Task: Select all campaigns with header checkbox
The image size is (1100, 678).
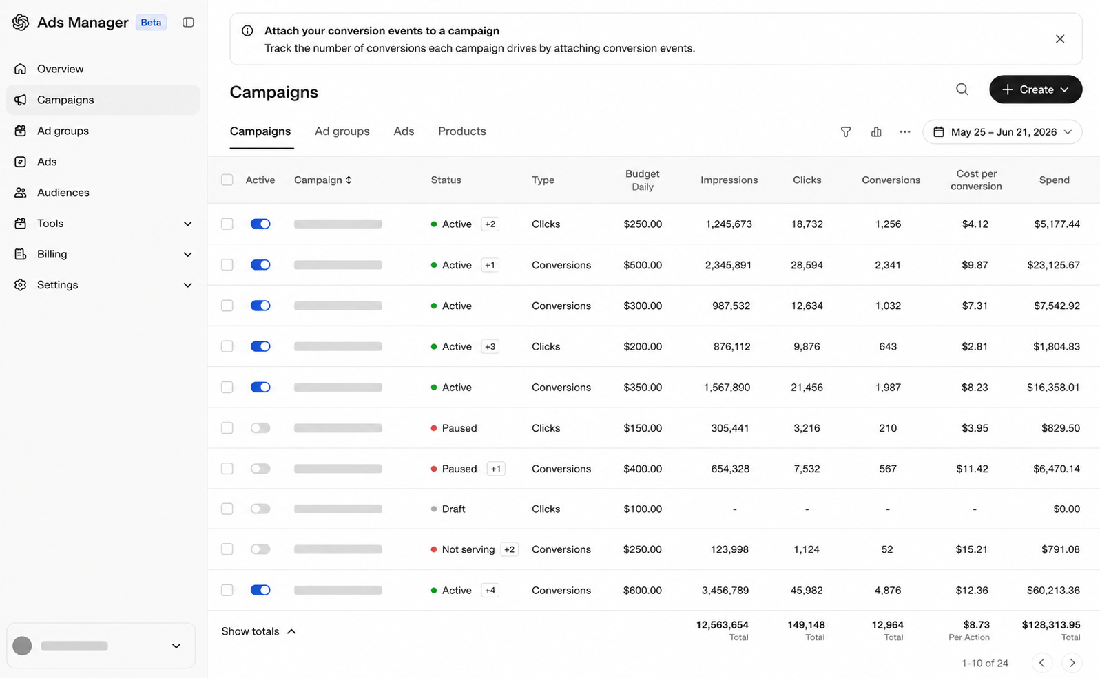Action: click(x=227, y=180)
